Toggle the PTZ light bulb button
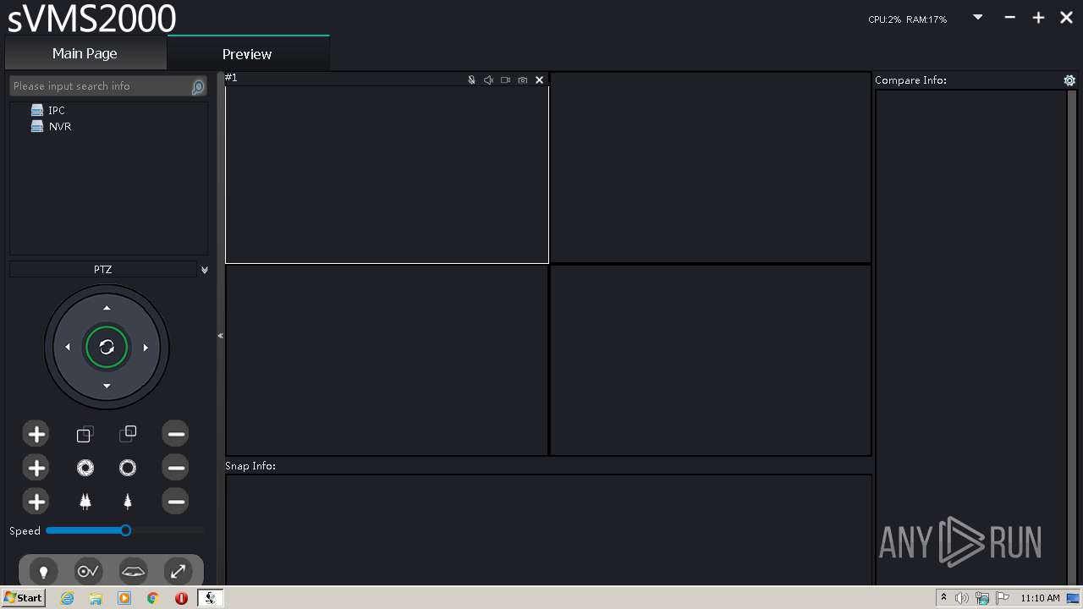 click(x=44, y=572)
